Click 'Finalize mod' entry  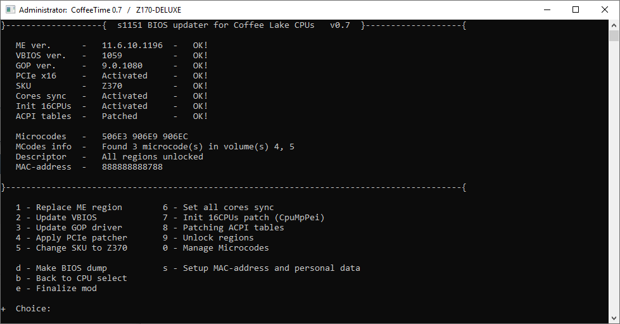coord(56,289)
